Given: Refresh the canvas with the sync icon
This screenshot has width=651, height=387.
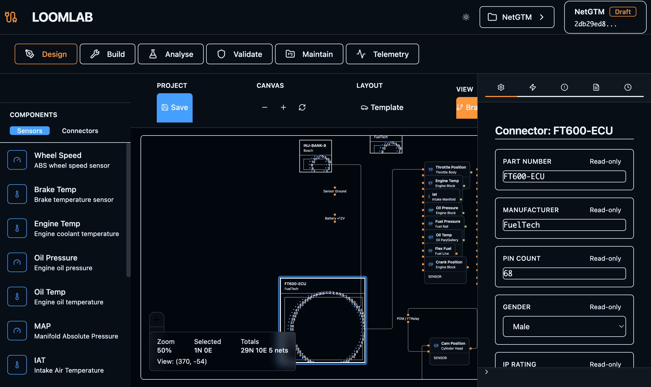Looking at the screenshot, I should click(x=302, y=107).
